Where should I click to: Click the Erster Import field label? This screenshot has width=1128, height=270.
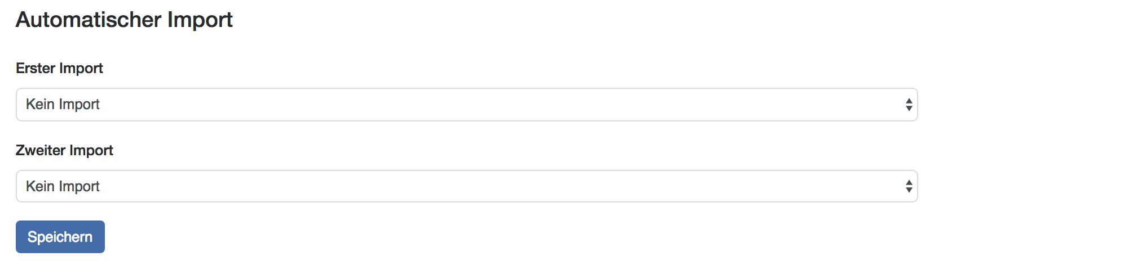coord(59,68)
